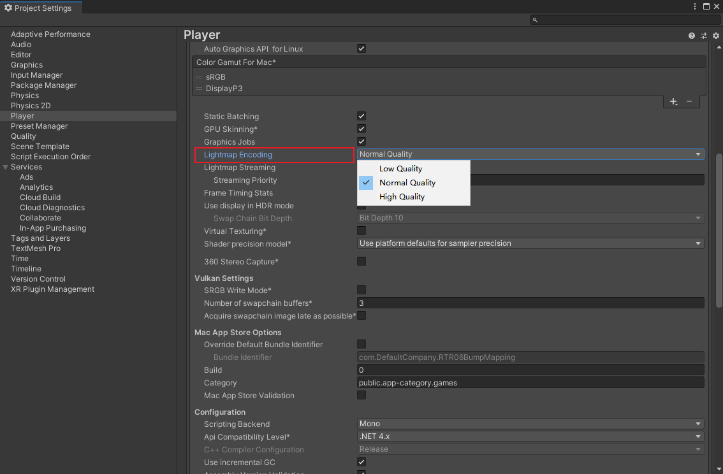Open XR Plugin Management settings
This screenshot has width=723, height=474.
[52, 289]
